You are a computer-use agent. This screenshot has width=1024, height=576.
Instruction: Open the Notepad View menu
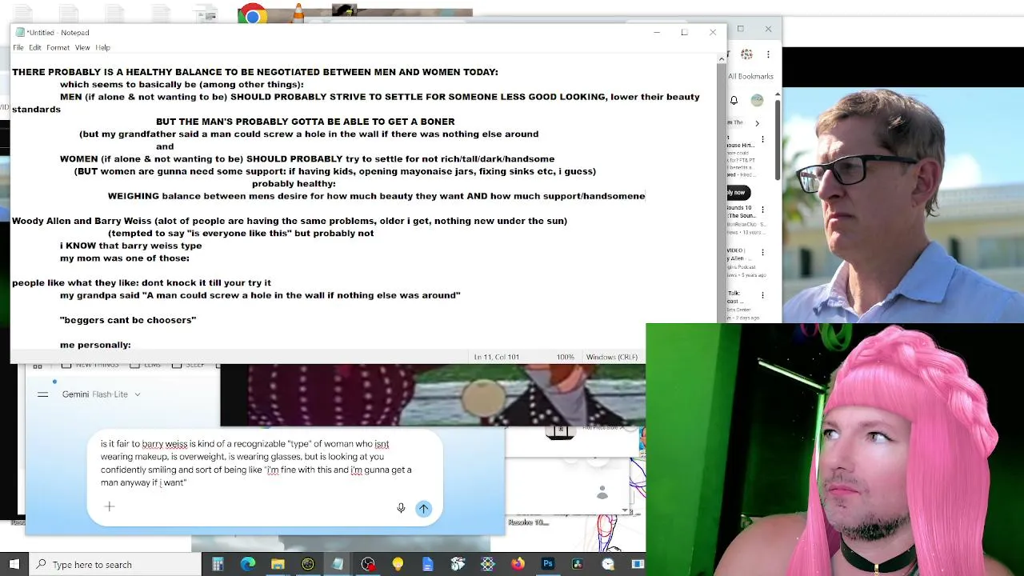pyautogui.click(x=82, y=48)
